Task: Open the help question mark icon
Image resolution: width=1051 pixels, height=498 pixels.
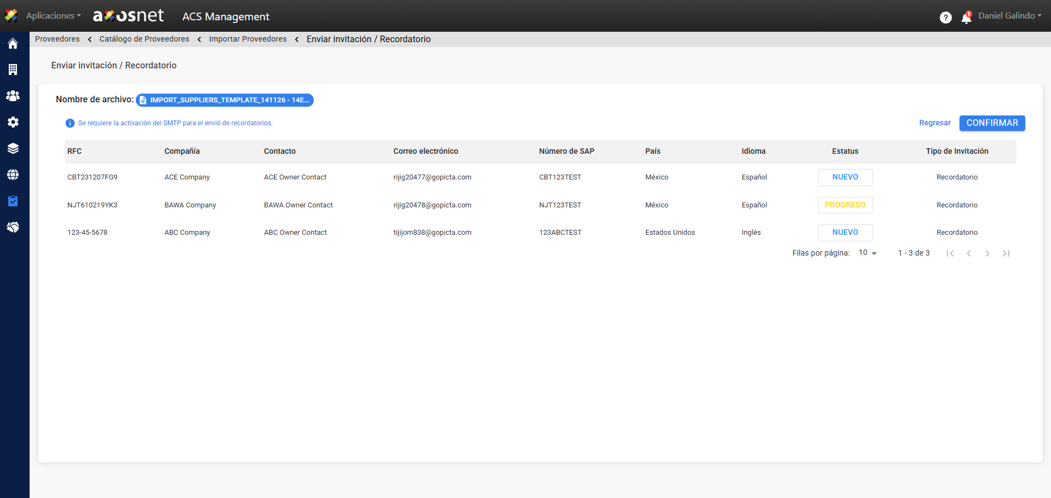Action: 945,18
